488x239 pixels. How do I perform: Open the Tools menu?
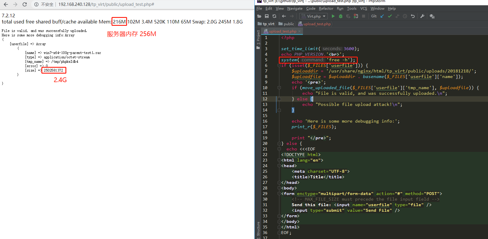click(352, 9)
